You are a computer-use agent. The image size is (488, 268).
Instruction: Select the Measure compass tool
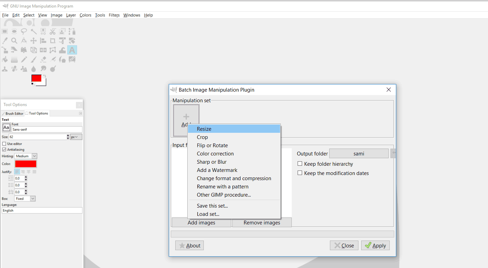pyautogui.click(x=24, y=41)
